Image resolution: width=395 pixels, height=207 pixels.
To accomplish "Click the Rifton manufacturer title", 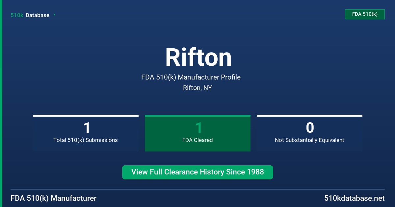I will tap(198, 57).
